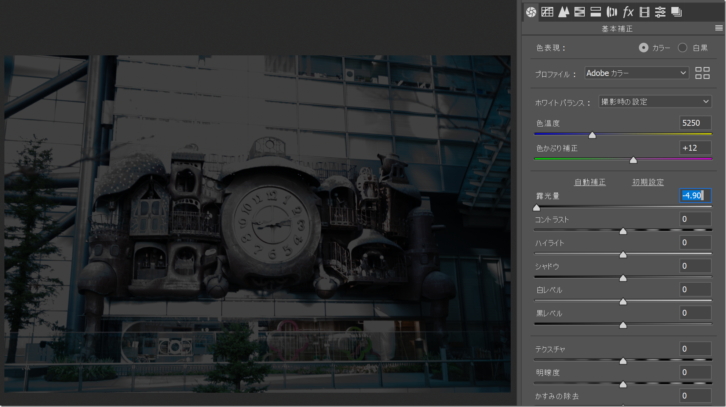Click the ハイライト value field
The width and height of the screenshot is (726, 407).
click(x=695, y=242)
